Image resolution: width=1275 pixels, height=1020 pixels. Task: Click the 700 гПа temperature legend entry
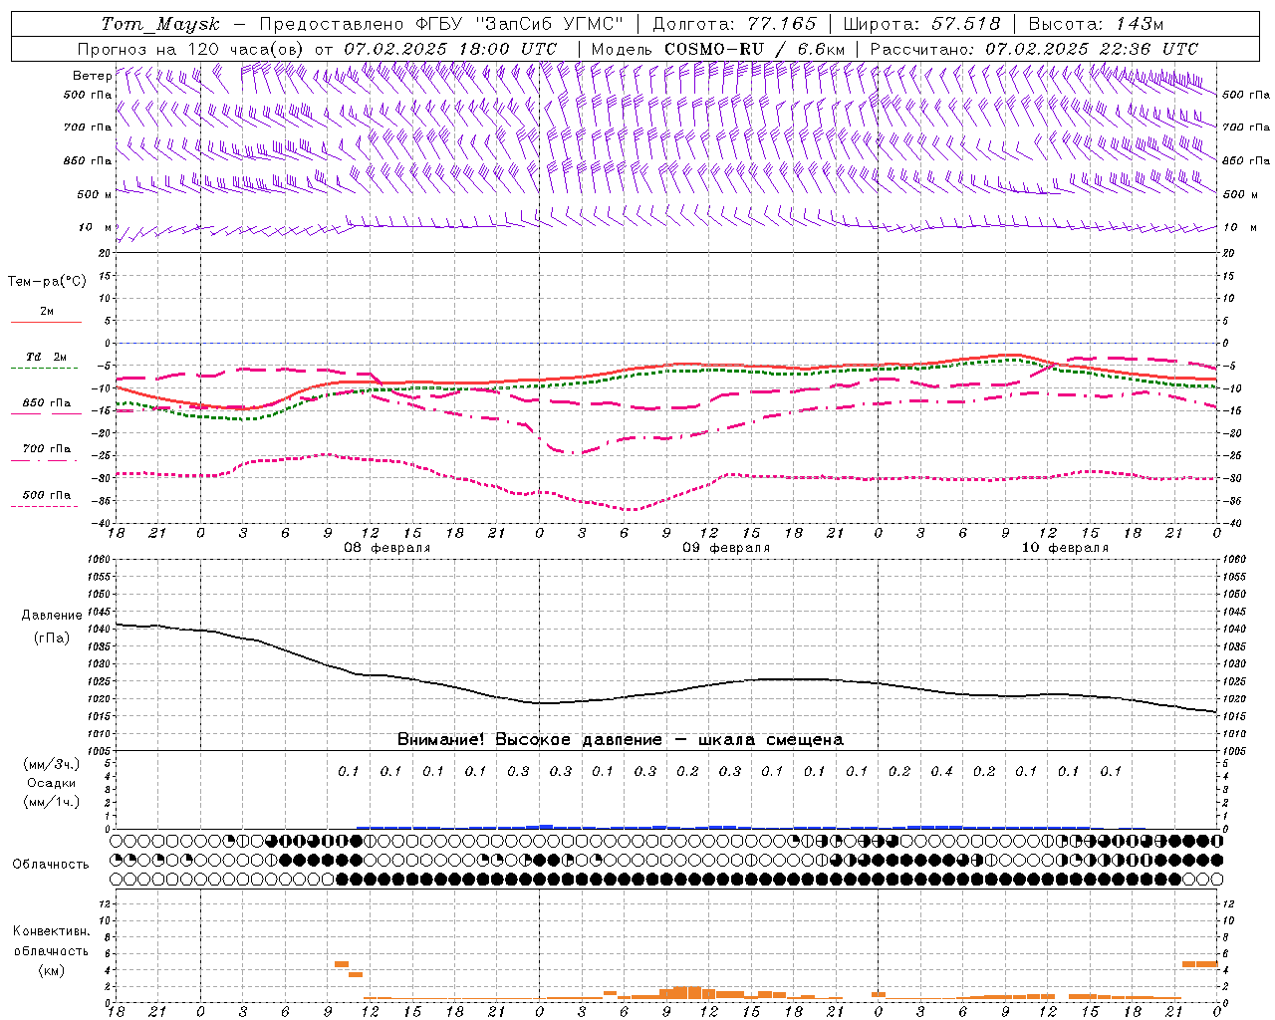47,448
